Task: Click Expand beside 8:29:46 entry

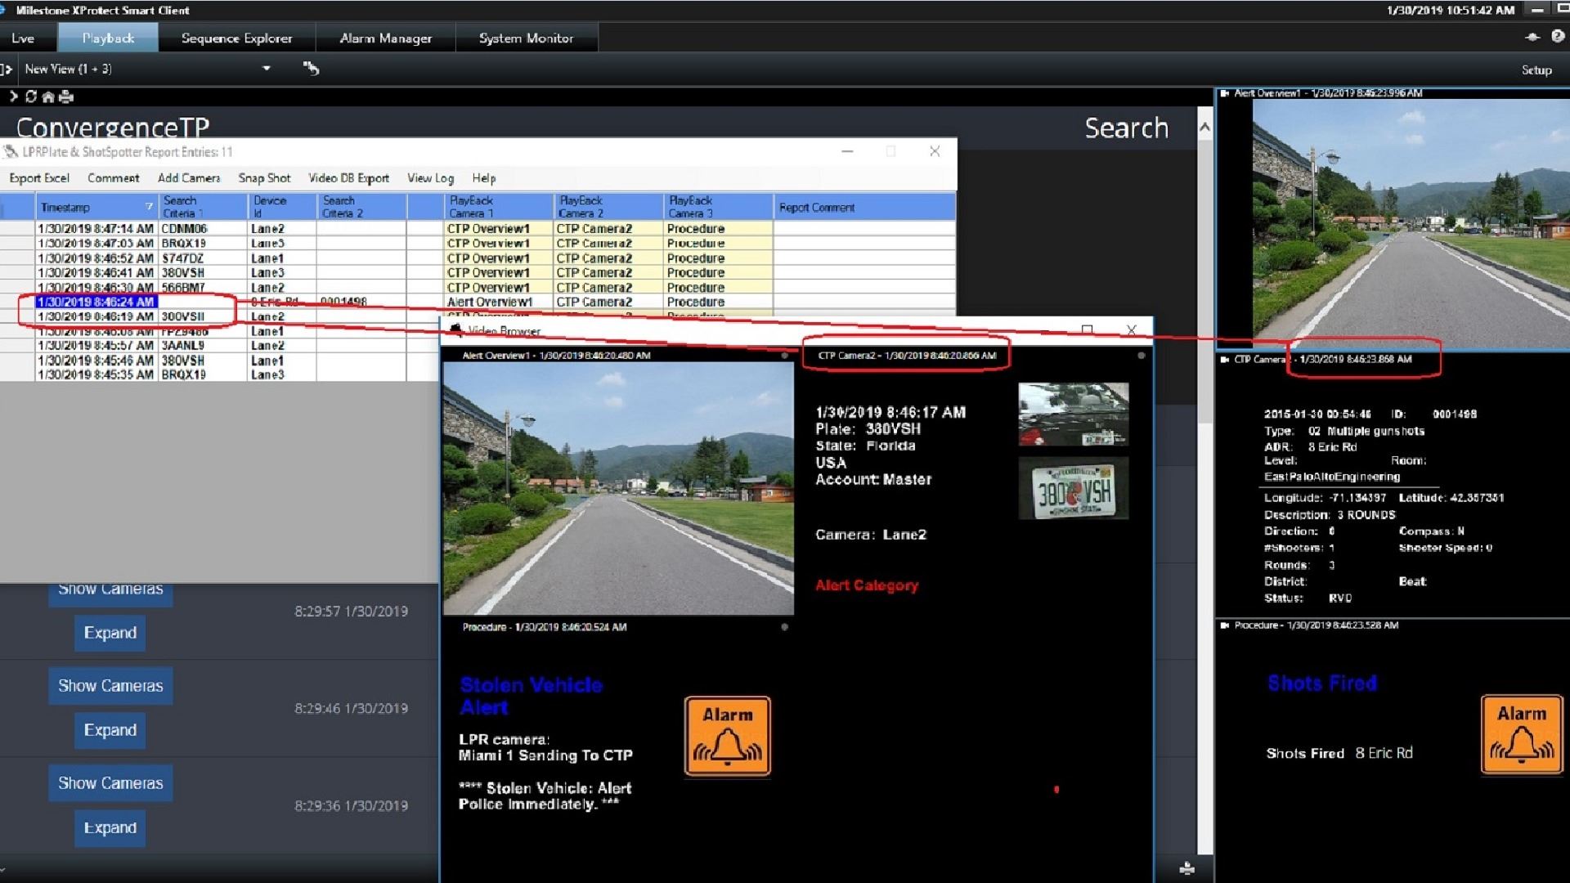Action: pyautogui.click(x=110, y=730)
